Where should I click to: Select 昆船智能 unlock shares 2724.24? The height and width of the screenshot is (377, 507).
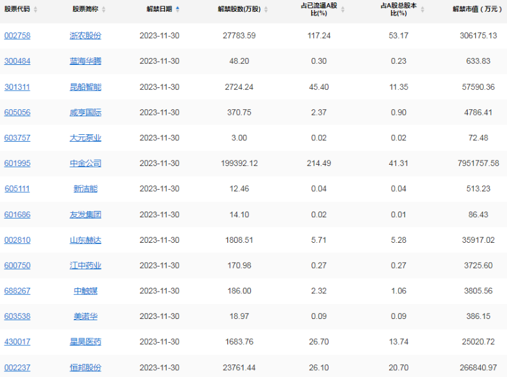(x=239, y=87)
